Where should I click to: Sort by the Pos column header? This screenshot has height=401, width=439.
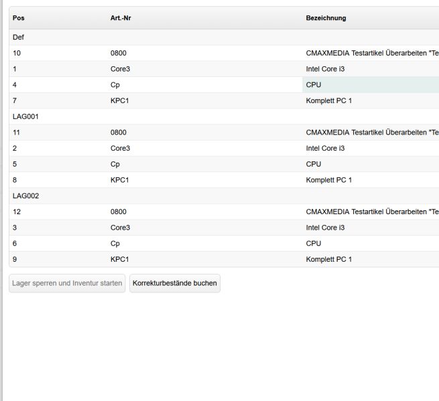point(19,18)
